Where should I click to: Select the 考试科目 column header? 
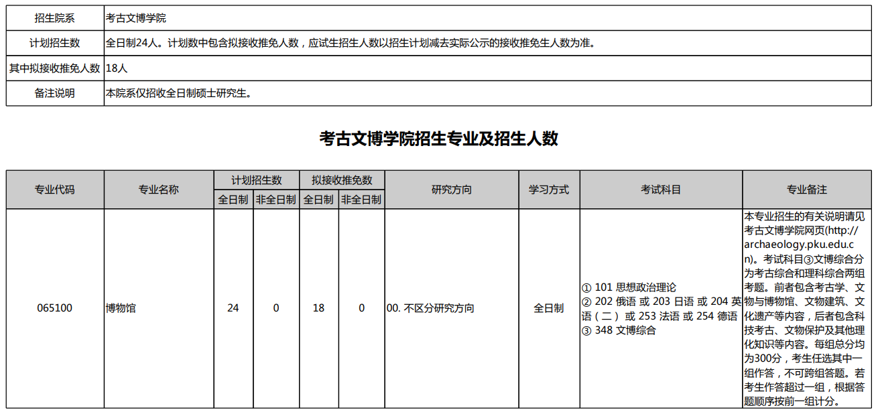[x=660, y=190]
